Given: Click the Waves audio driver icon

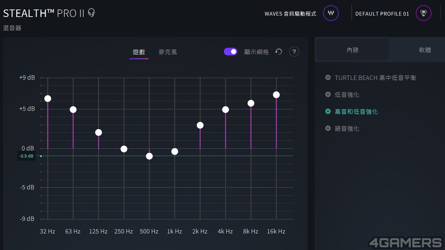Looking at the screenshot, I should click(x=331, y=13).
